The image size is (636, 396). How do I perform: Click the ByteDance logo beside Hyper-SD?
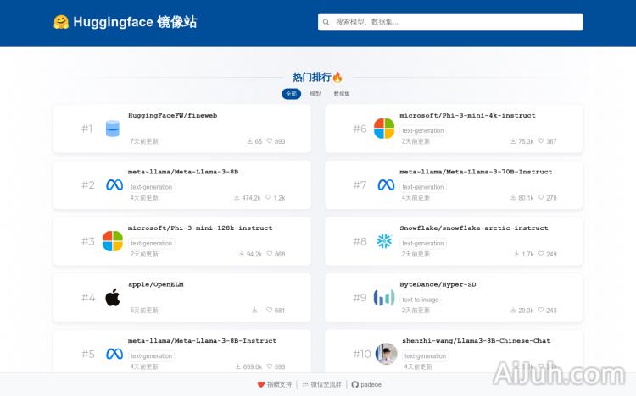pos(385,297)
